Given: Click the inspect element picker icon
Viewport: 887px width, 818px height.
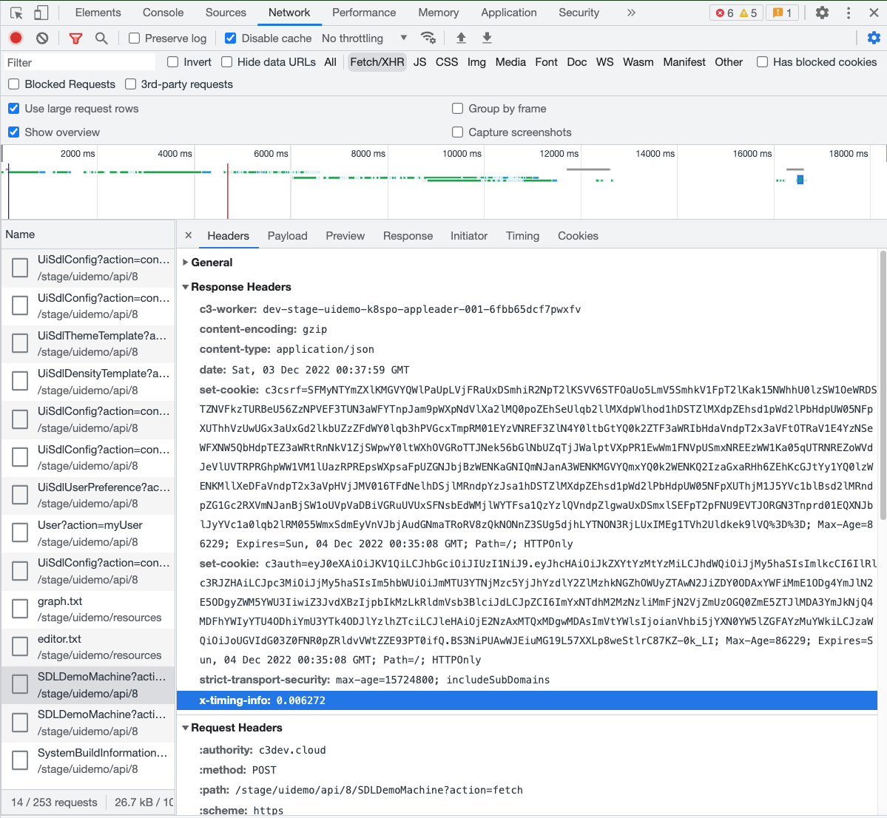Looking at the screenshot, I should tap(16, 13).
